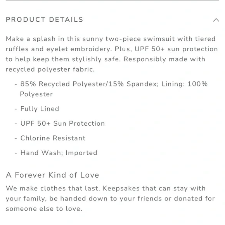Click the dash before 'Chlorine Resistant'
This screenshot has height=225, width=225.
[x=16, y=138]
